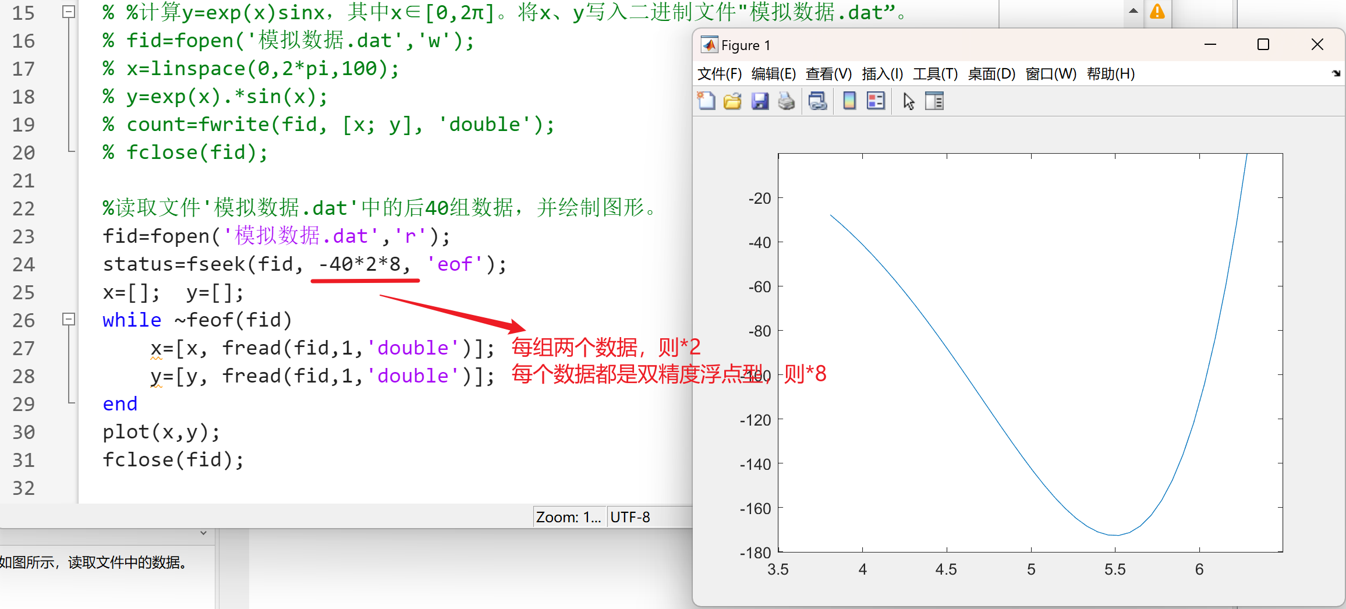Expand the panel chevron below the editor

click(203, 533)
